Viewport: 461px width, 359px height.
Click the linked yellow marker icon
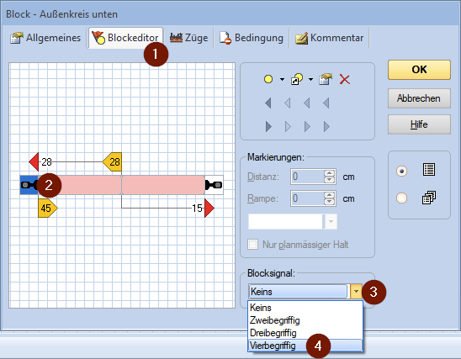coord(297,79)
